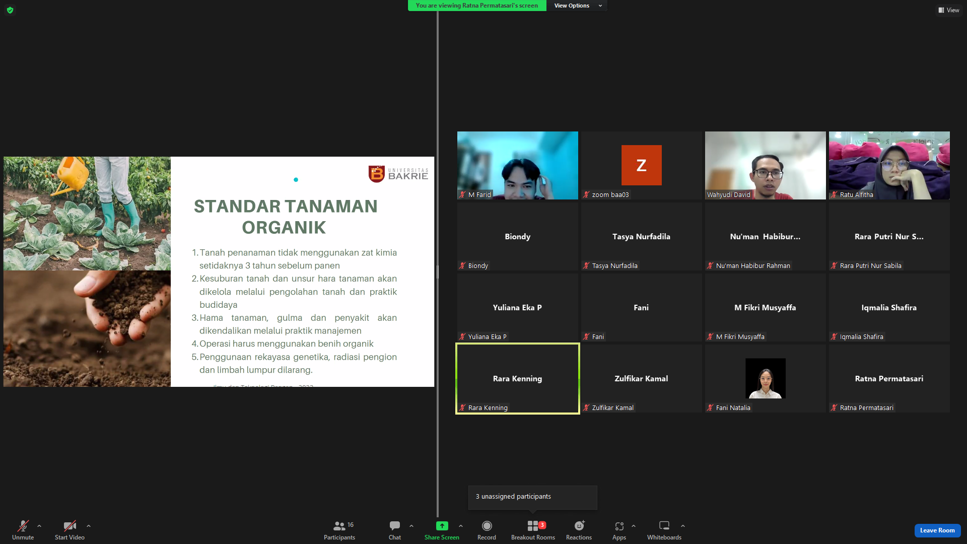Image resolution: width=967 pixels, height=544 pixels.
Task: Click the muted mic icon on Ratna Permatasari
Action: 834,407
